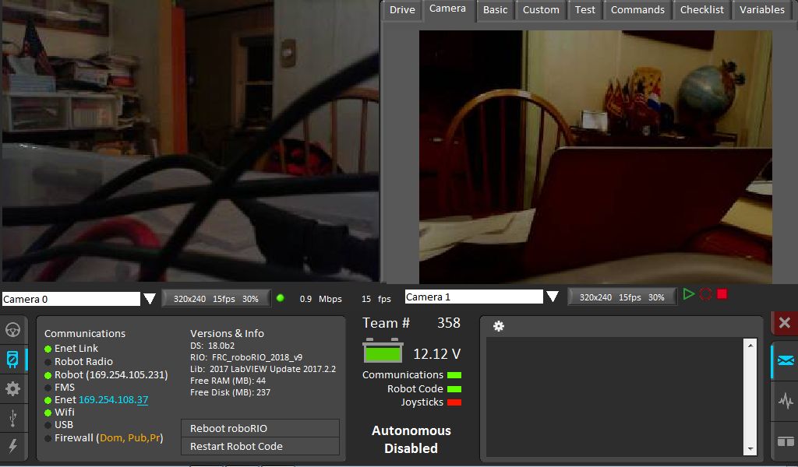
Task: Open Camera 1 resolution setting 320x240 15fps 30%
Action: click(x=622, y=297)
